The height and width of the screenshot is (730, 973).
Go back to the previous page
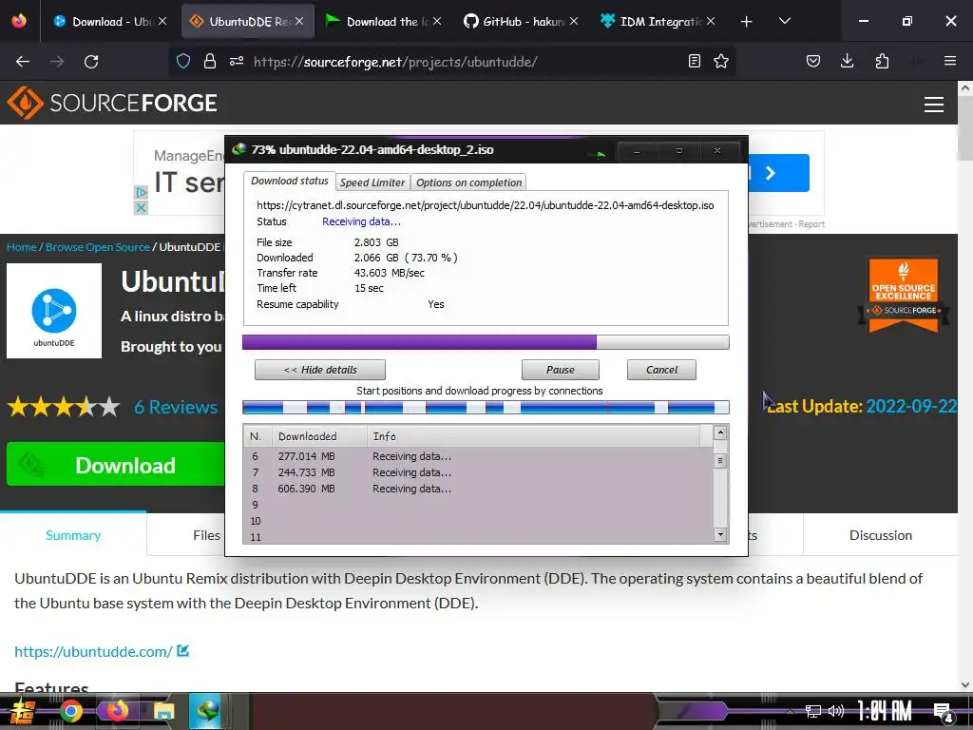23,62
